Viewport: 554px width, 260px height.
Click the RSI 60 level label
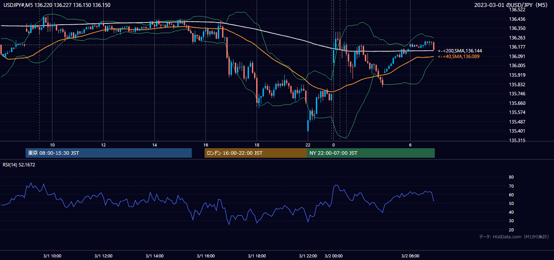coord(511,195)
